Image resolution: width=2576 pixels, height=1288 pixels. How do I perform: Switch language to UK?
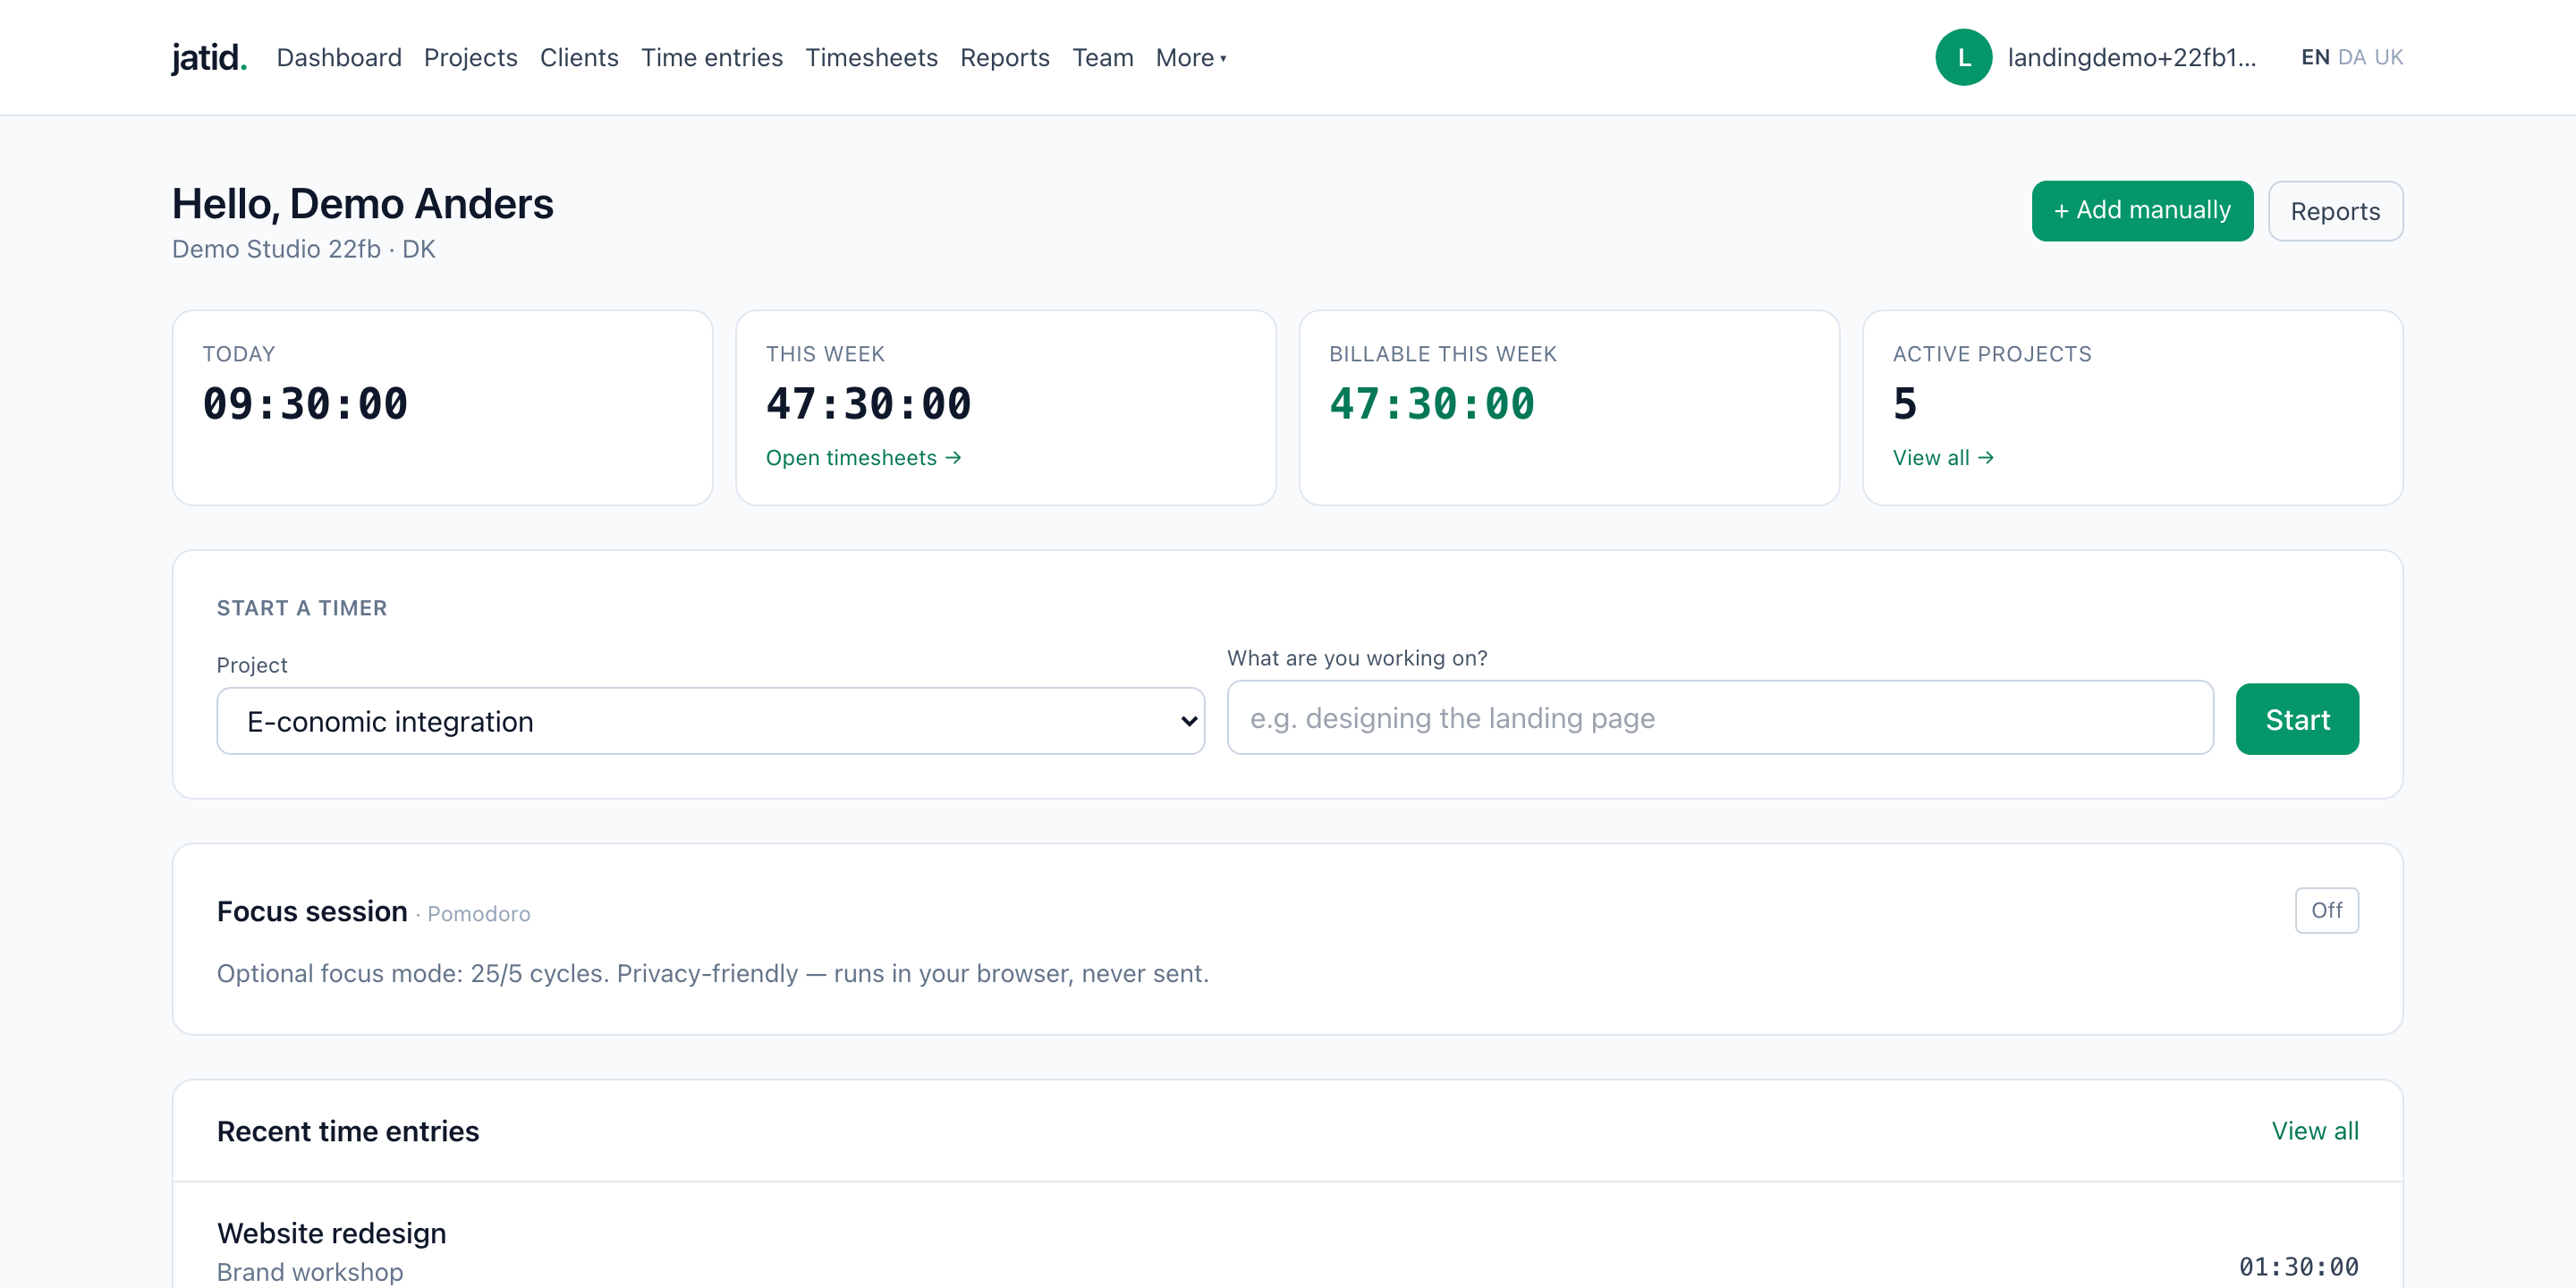[x=2388, y=57]
